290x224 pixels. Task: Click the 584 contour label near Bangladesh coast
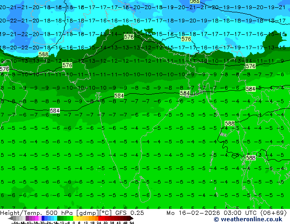(x=185, y=93)
